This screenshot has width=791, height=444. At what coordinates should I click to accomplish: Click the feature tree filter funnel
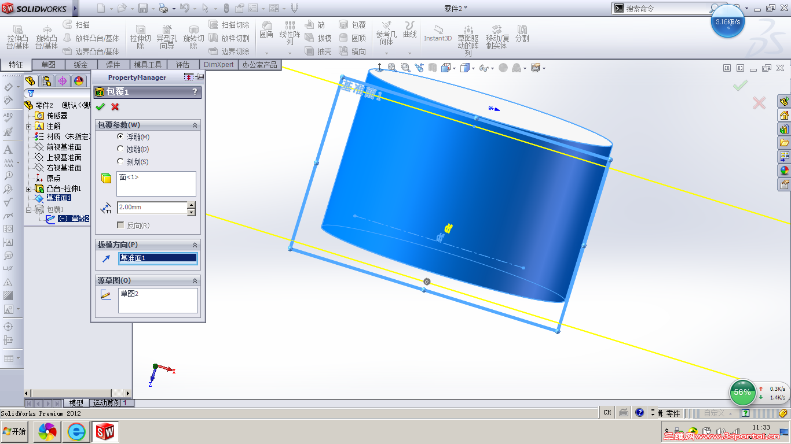[31, 93]
